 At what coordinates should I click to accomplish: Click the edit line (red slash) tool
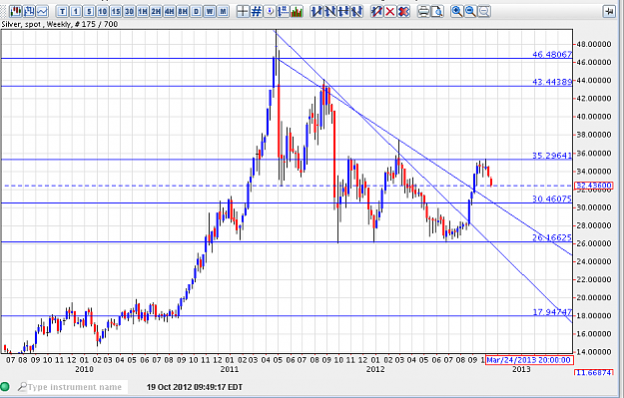point(376,12)
